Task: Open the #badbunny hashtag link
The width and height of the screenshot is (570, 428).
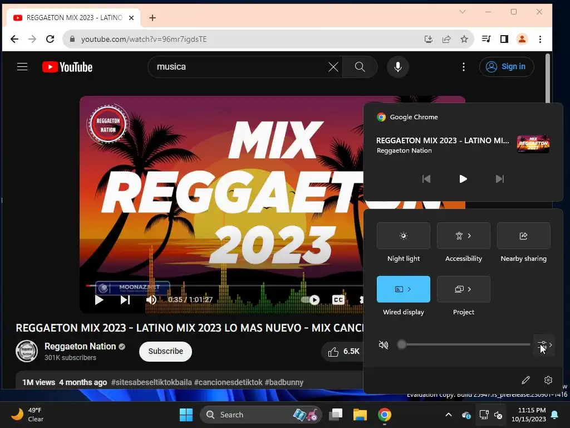Action: point(284,382)
